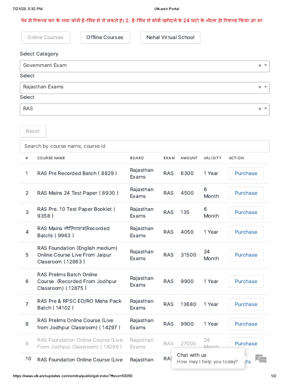Click the course name search field

144,146
